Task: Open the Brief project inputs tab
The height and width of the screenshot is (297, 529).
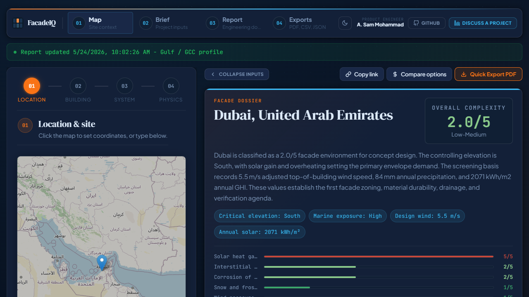Action: click(x=167, y=23)
